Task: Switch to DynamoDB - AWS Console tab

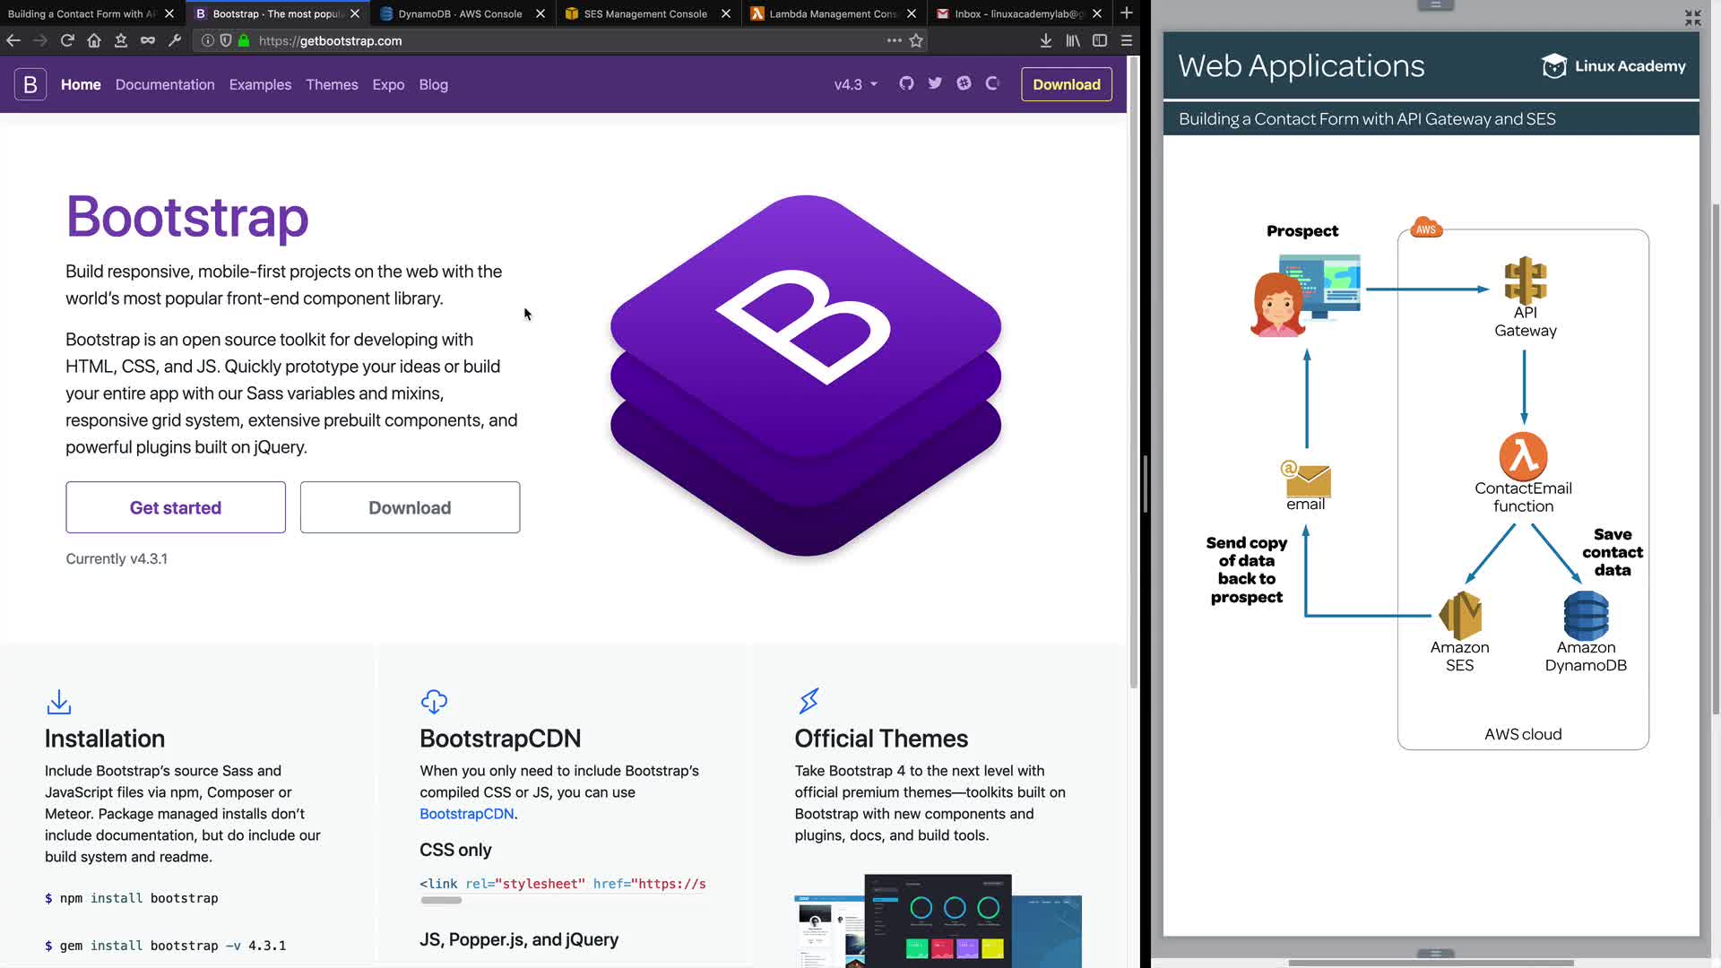Action: (x=460, y=13)
